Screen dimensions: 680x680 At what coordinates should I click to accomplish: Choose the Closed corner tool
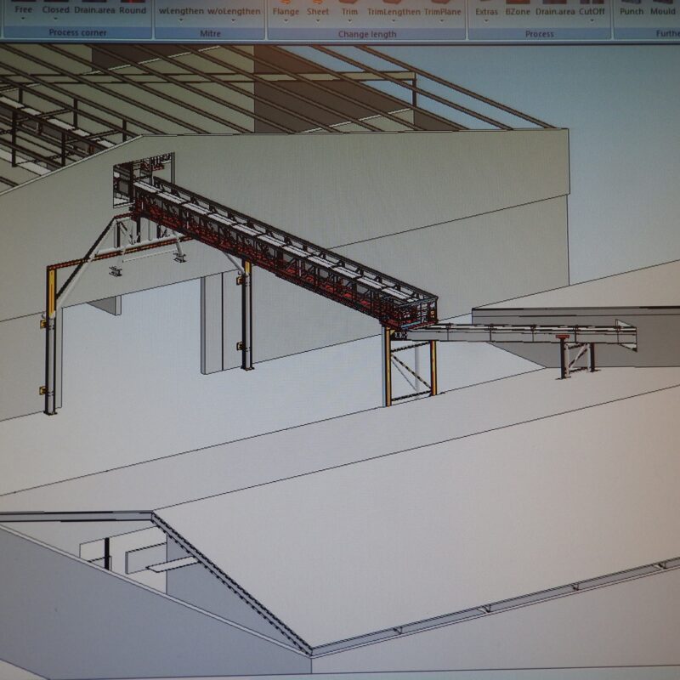tap(55, 9)
